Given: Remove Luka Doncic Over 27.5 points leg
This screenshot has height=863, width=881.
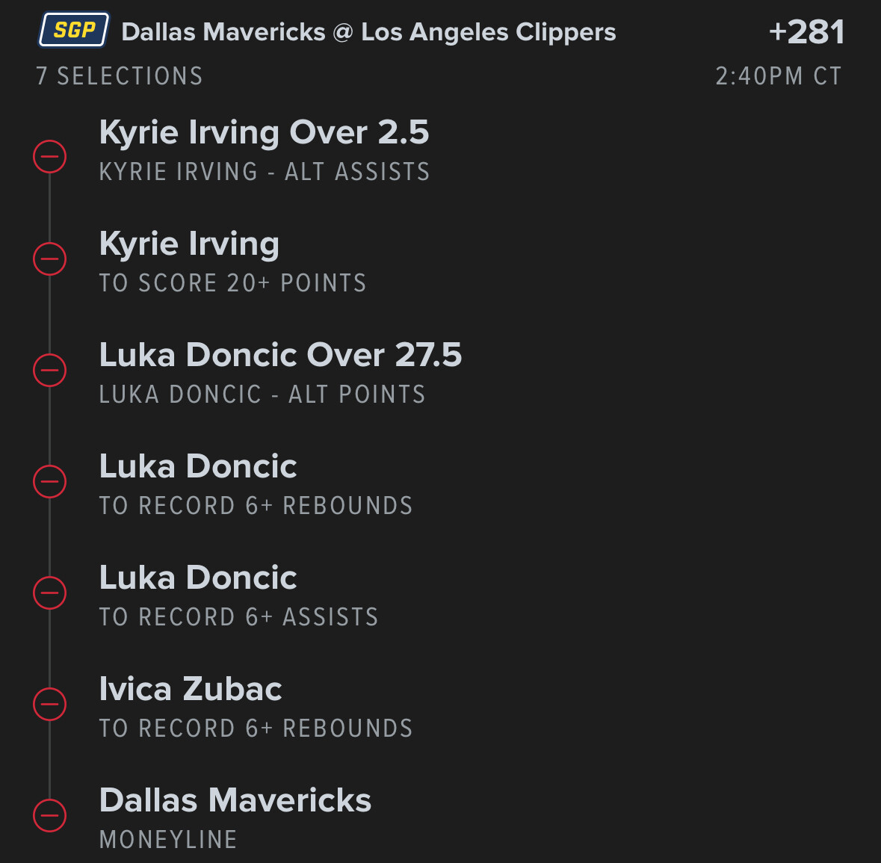Looking at the screenshot, I should (x=50, y=371).
